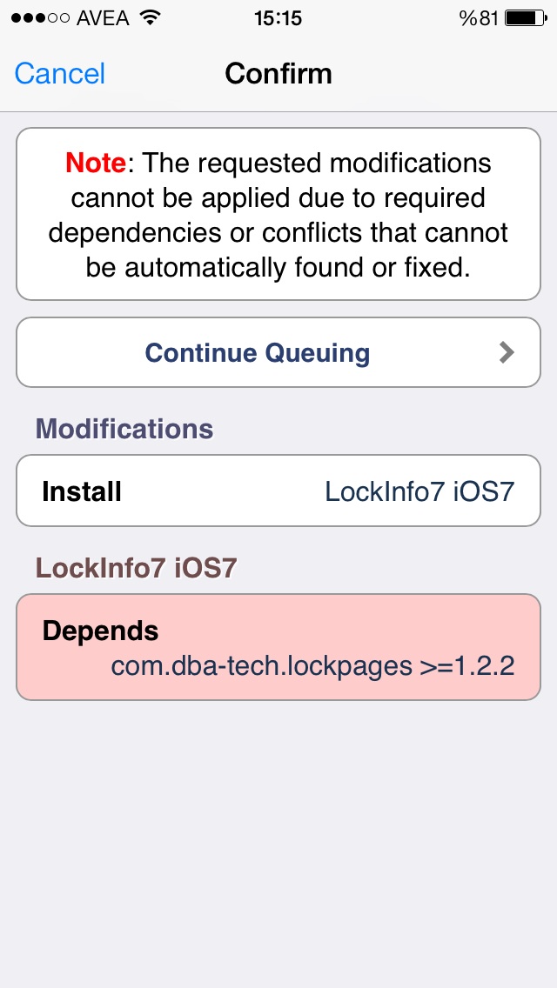The width and height of the screenshot is (557, 988).
Task: Tap the Depends label in pink box
Action: (x=100, y=630)
